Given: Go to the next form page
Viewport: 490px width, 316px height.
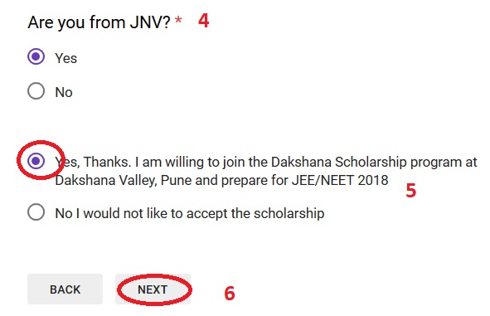Looking at the screenshot, I should (153, 289).
